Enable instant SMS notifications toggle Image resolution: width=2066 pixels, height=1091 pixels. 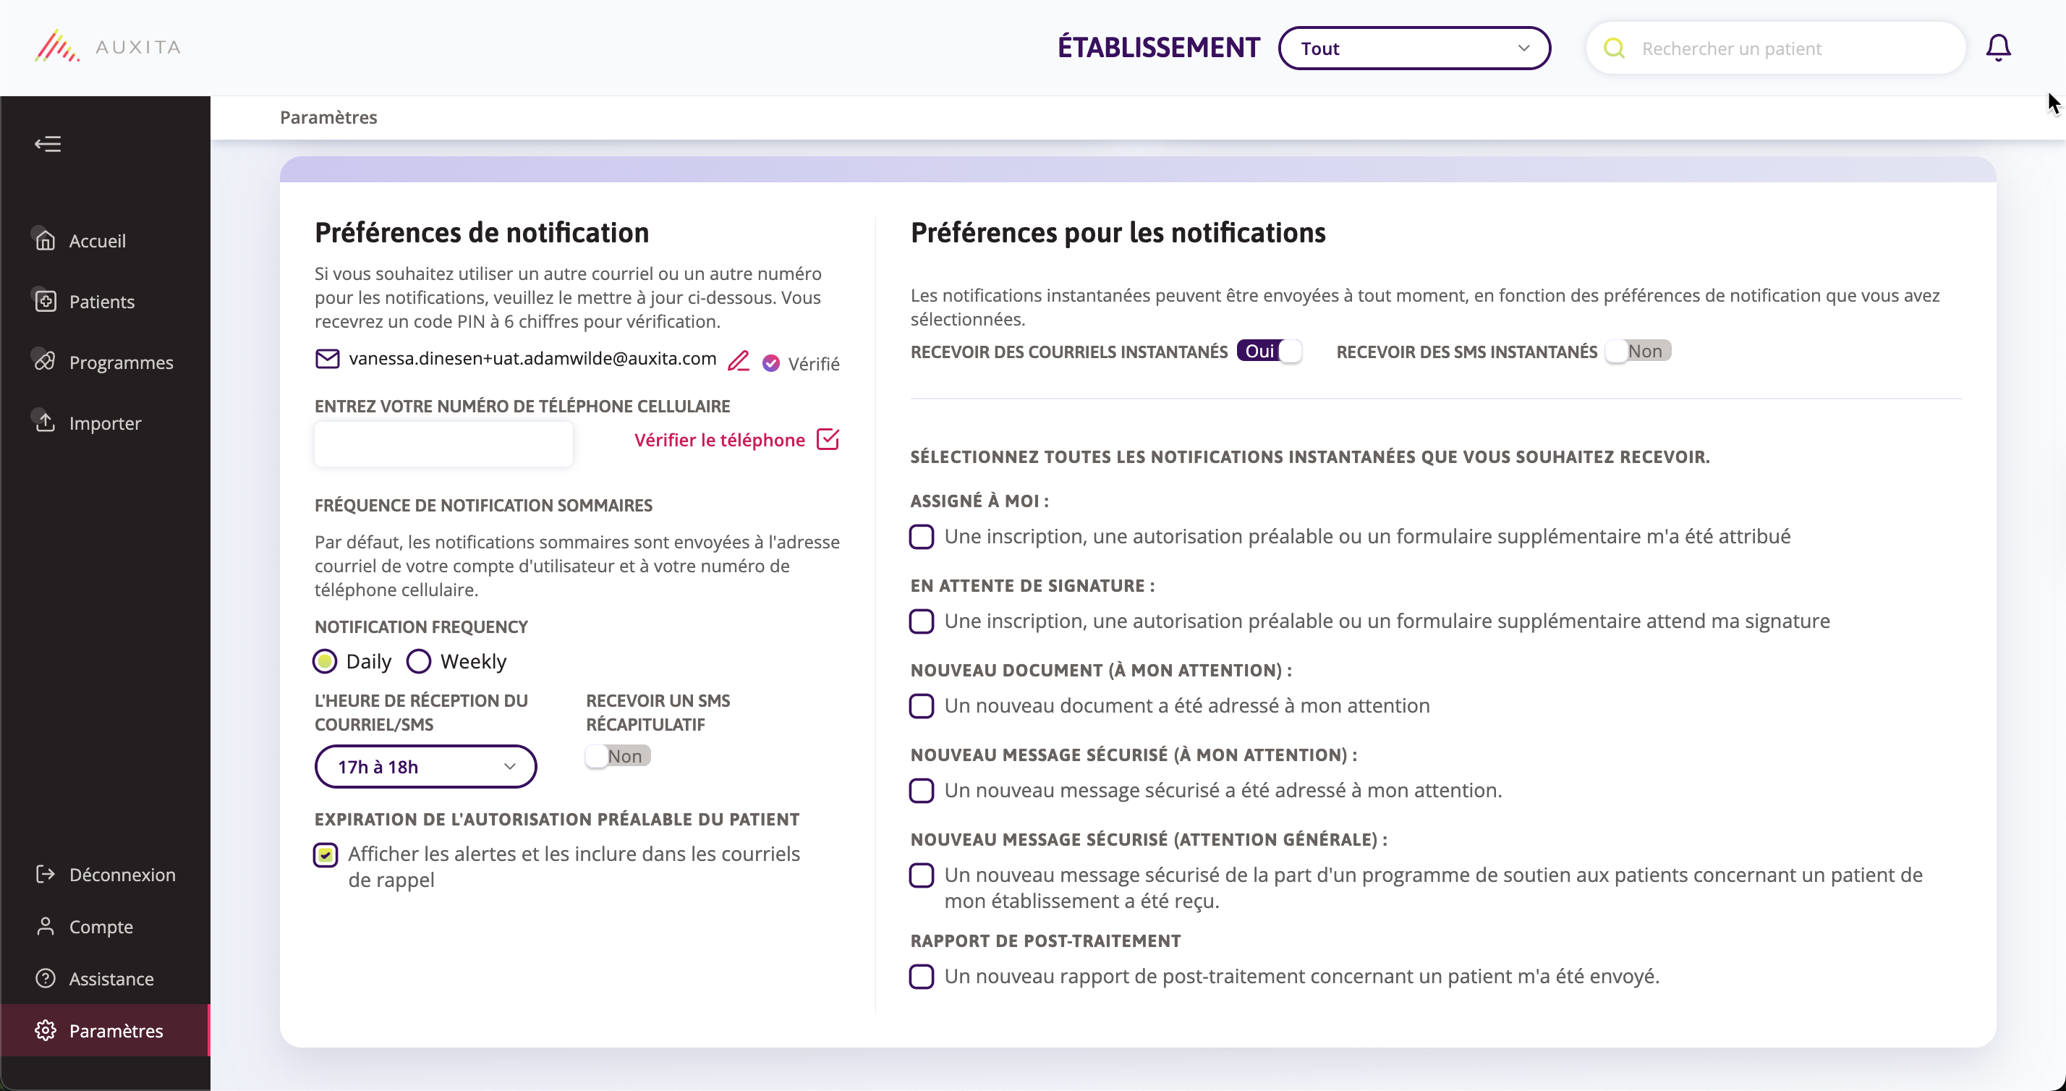click(x=1638, y=352)
